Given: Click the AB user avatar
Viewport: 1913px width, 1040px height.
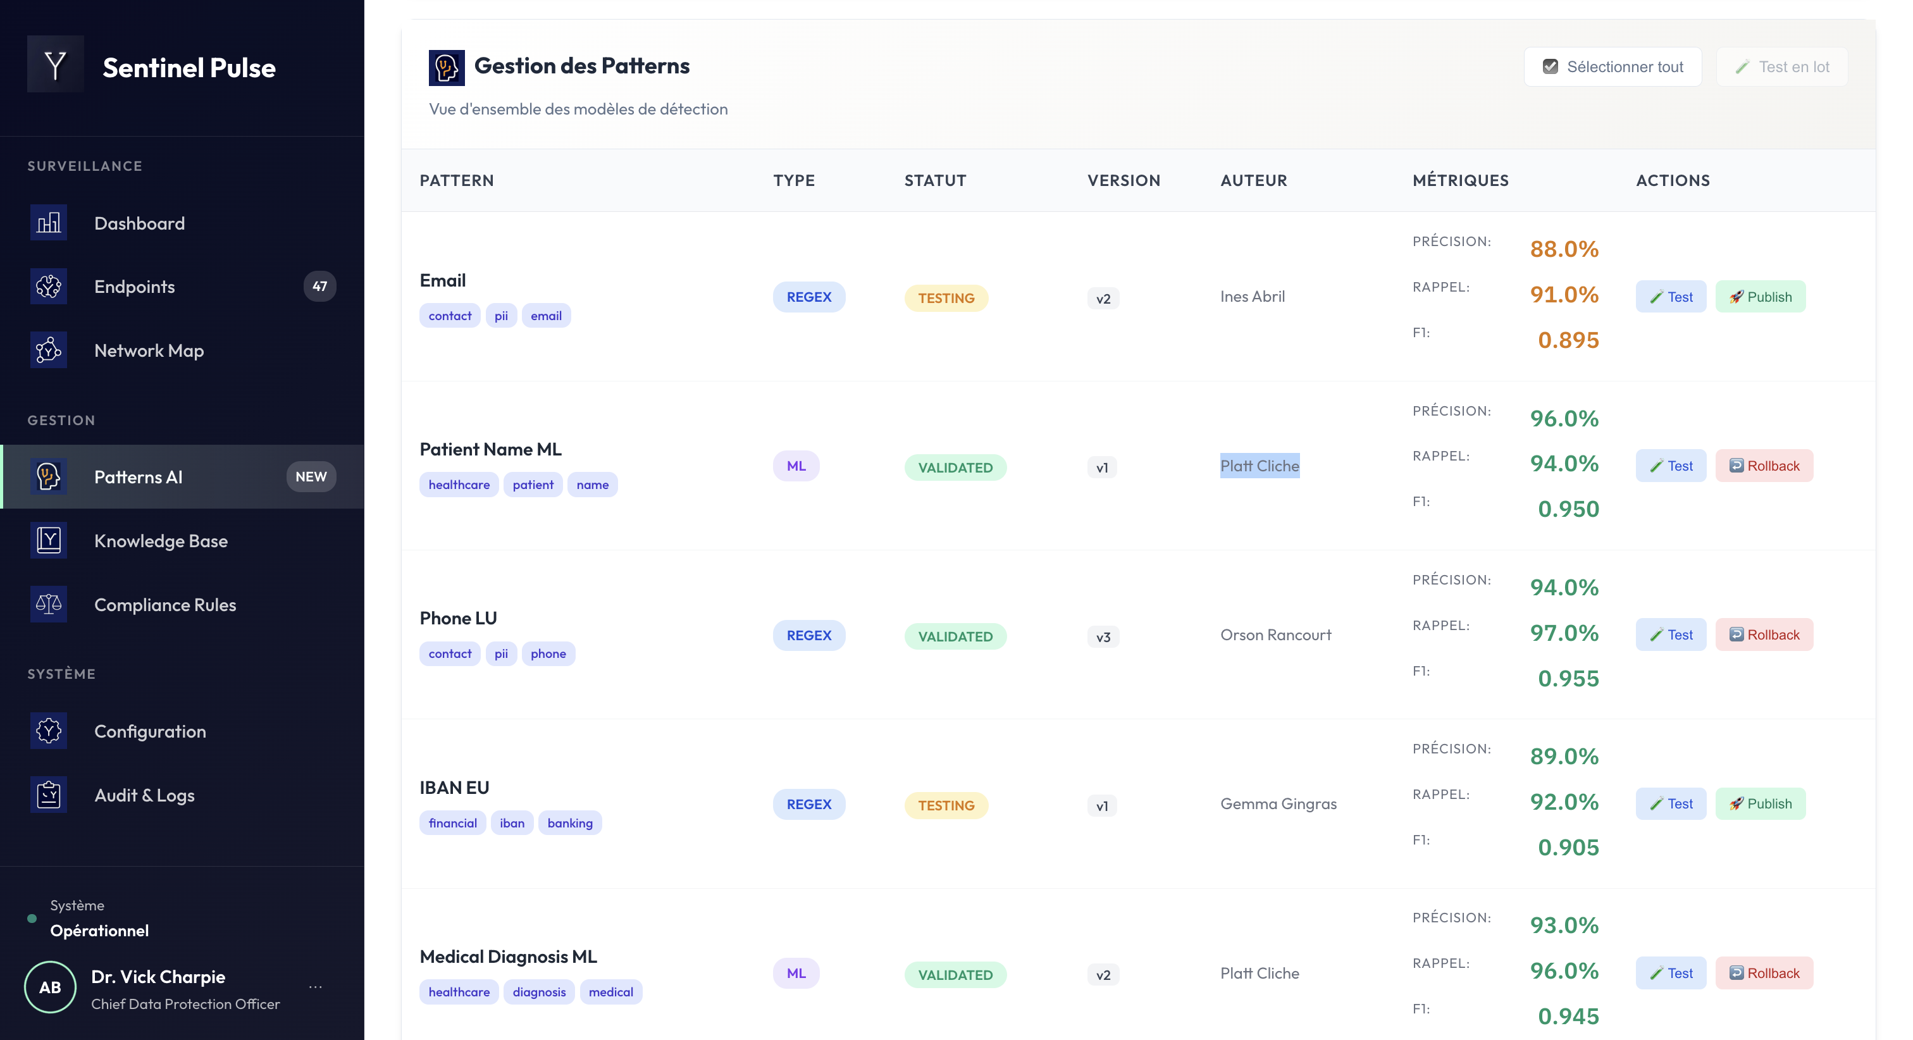Looking at the screenshot, I should tap(50, 987).
